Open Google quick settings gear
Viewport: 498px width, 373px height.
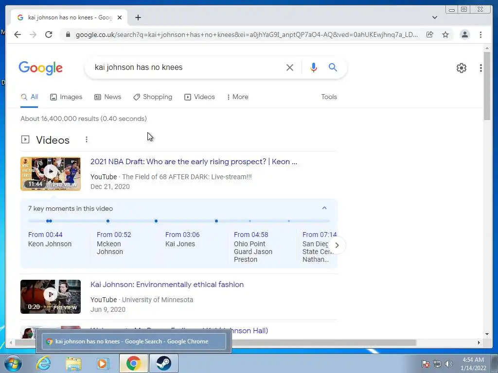461,68
